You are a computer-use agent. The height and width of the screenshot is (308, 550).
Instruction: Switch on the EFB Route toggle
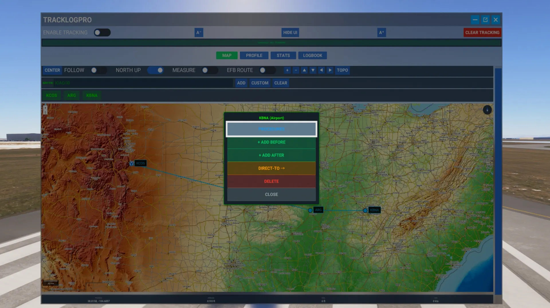267,70
